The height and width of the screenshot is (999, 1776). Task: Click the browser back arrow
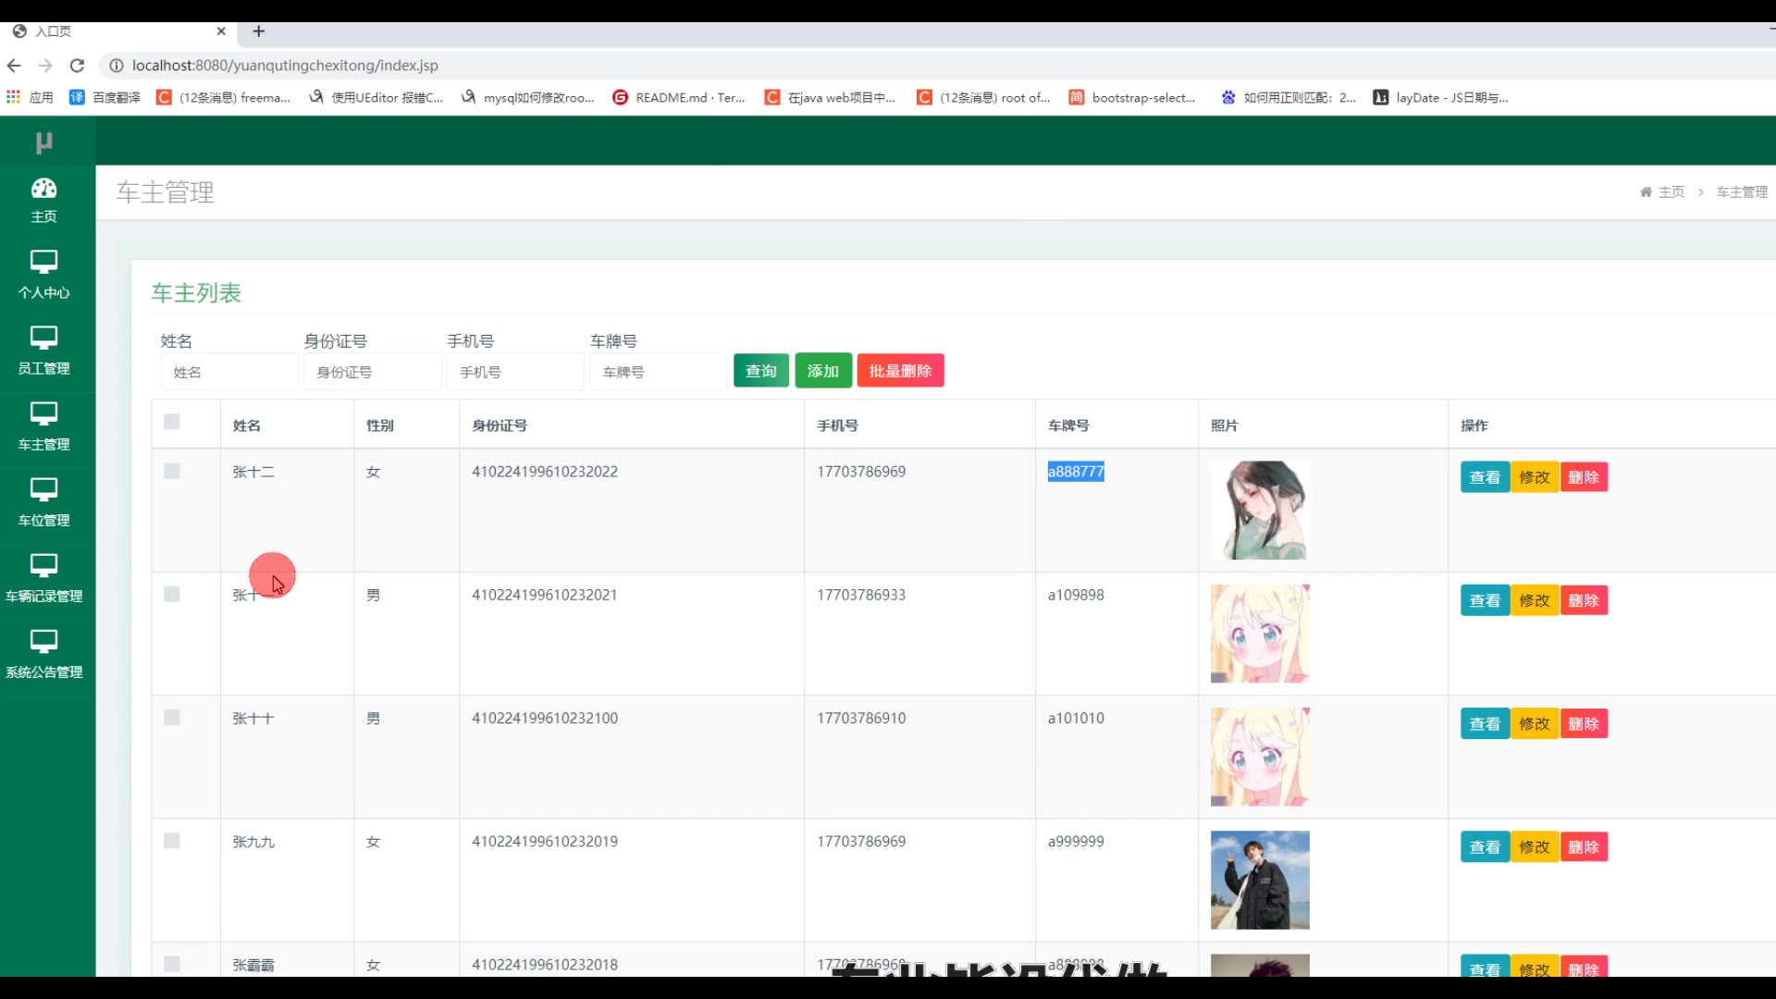tap(14, 66)
